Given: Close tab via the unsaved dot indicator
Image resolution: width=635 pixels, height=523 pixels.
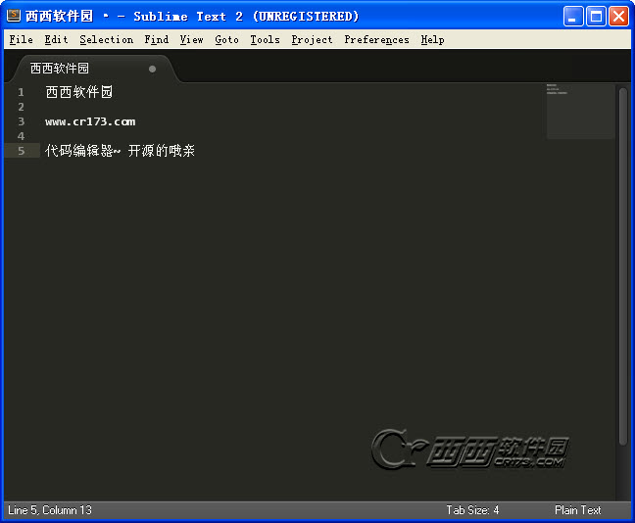Looking at the screenshot, I should tap(152, 69).
